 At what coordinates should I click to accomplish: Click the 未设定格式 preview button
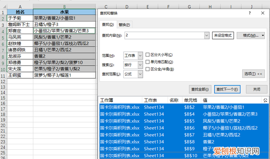[223, 35]
